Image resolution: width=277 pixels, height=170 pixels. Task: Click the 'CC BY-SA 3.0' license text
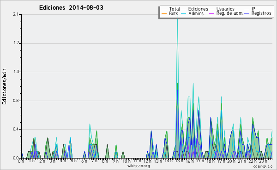[x=263, y=166]
